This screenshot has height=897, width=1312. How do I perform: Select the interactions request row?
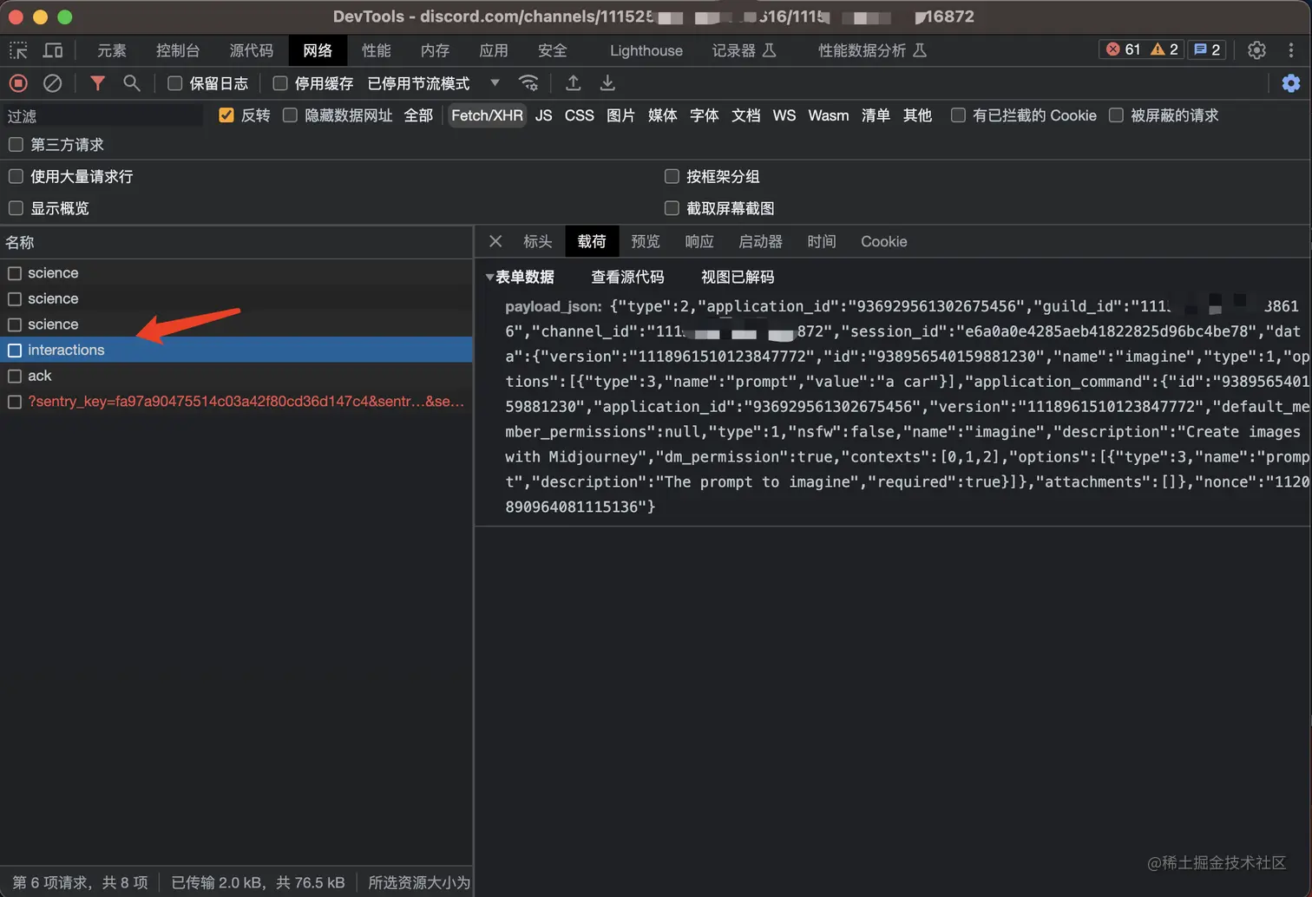236,350
